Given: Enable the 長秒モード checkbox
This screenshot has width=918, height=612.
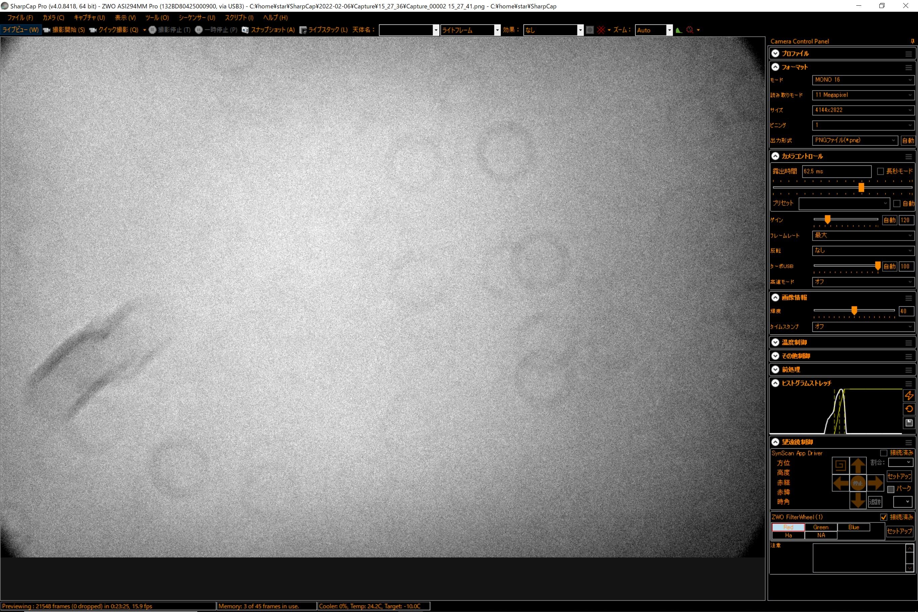Looking at the screenshot, I should click(x=880, y=171).
